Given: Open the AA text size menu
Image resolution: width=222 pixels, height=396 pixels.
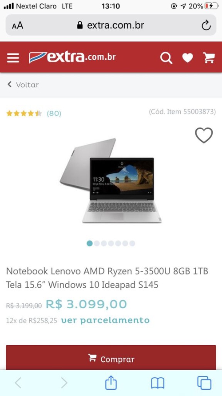Looking at the screenshot, I should 17,25.
